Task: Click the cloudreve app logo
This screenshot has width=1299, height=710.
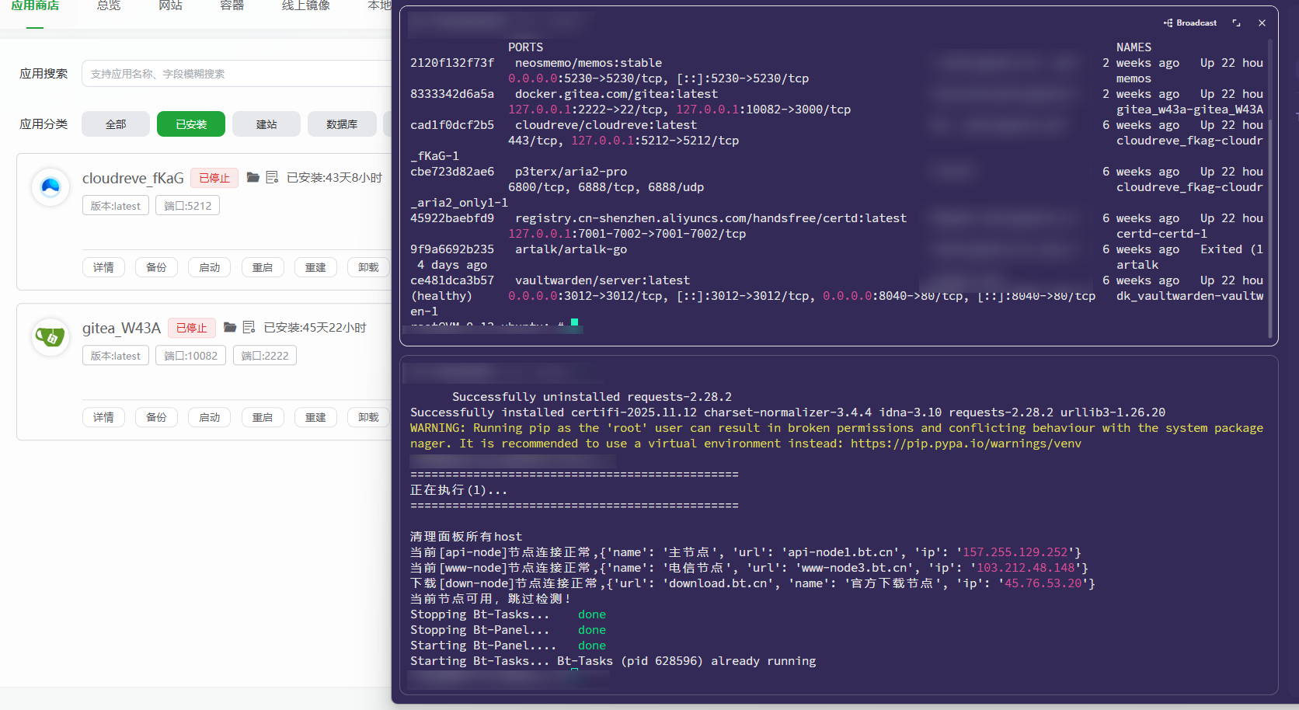Action: coord(50,187)
